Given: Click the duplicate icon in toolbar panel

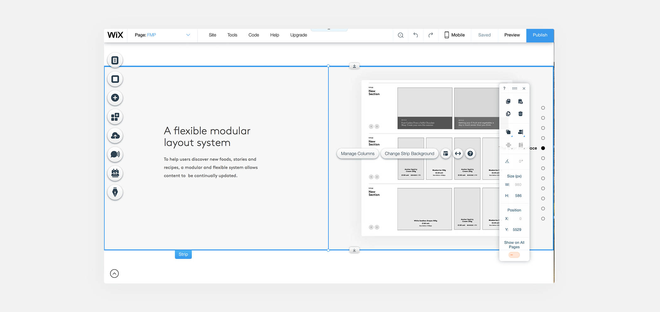Looking at the screenshot, I should click(x=508, y=114).
